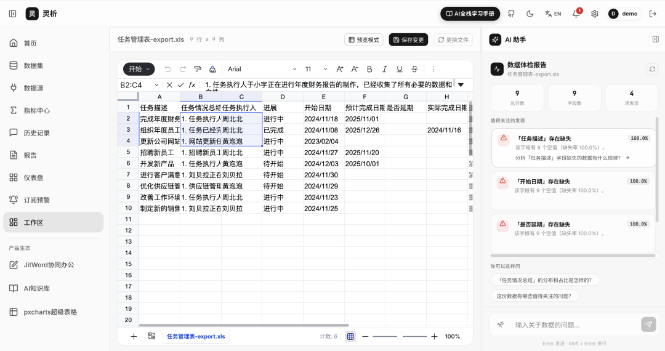This screenshot has width=665, height=351.
Task: Open the font size 11 dropdown
Action: (316, 69)
